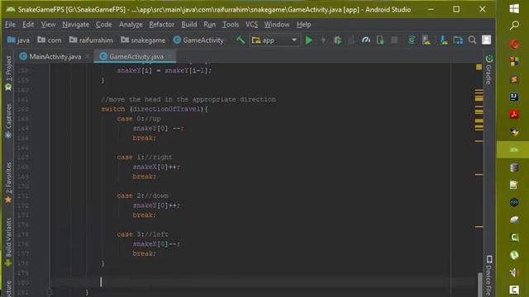Click the Run with Coverage icon

click(x=351, y=40)
